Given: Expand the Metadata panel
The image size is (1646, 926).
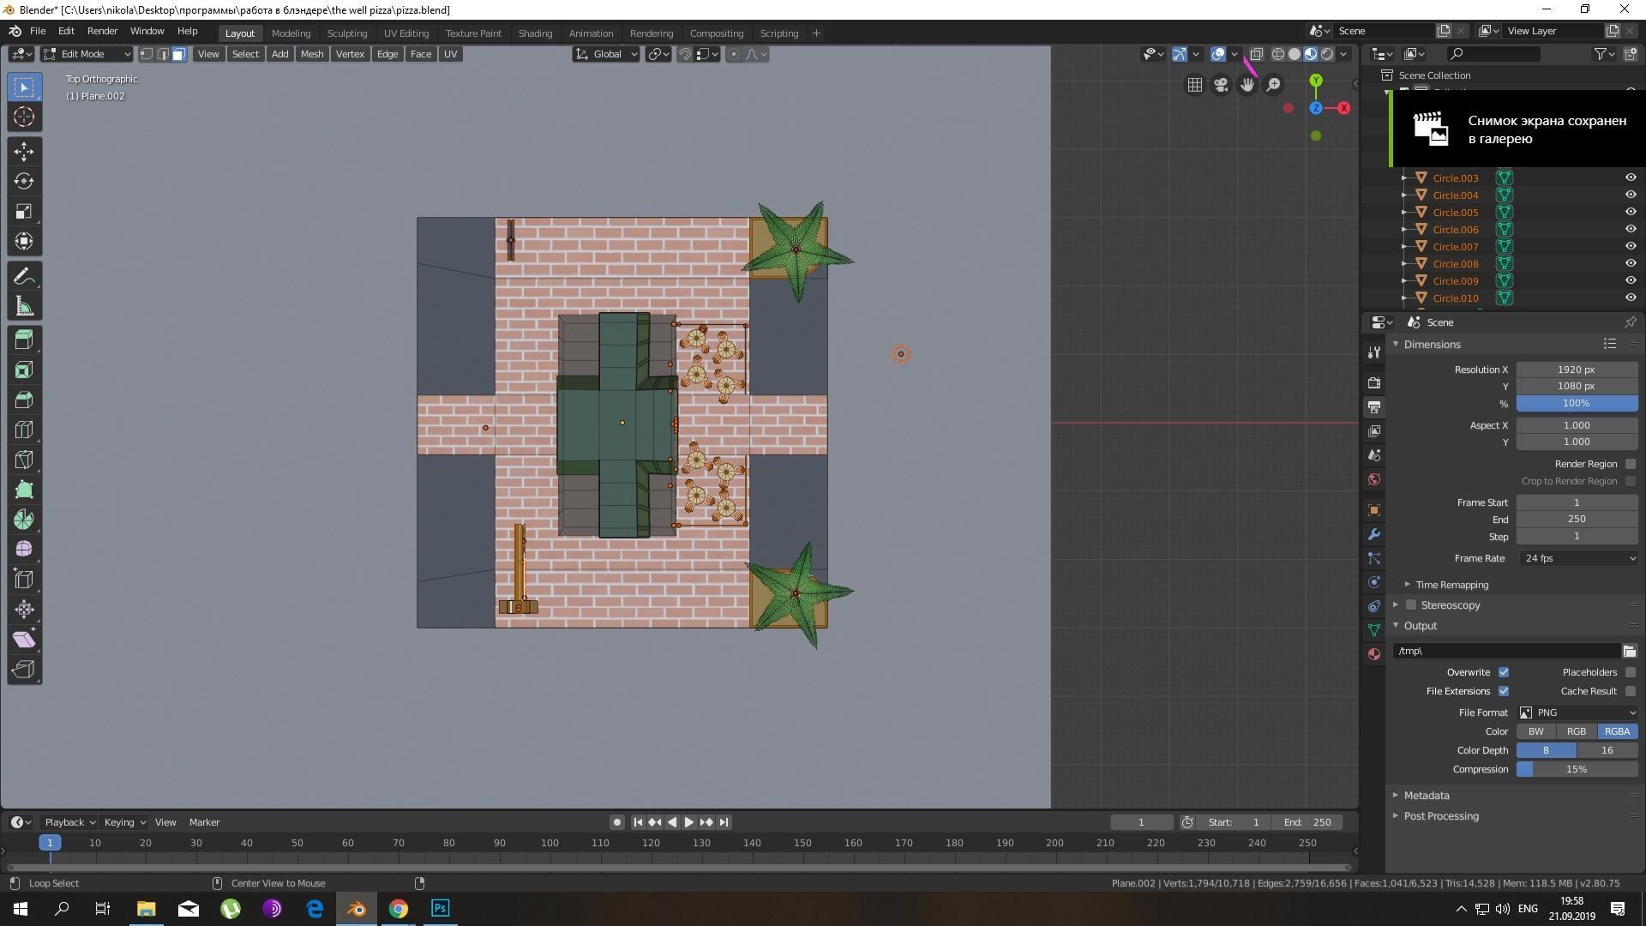Looking at the screenshot, I should (x=1426, y=796).
